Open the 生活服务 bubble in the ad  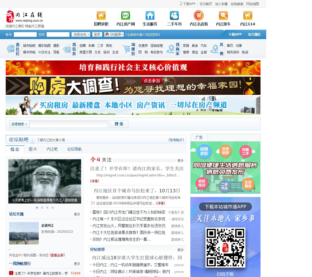[248, 184]
